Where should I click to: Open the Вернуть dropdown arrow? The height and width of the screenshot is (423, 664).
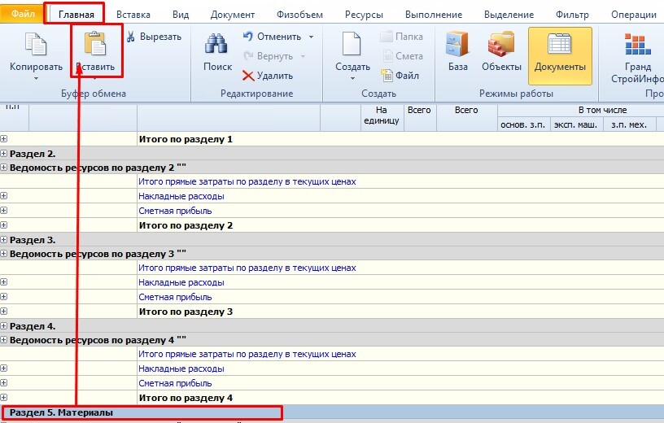[304, 56]
